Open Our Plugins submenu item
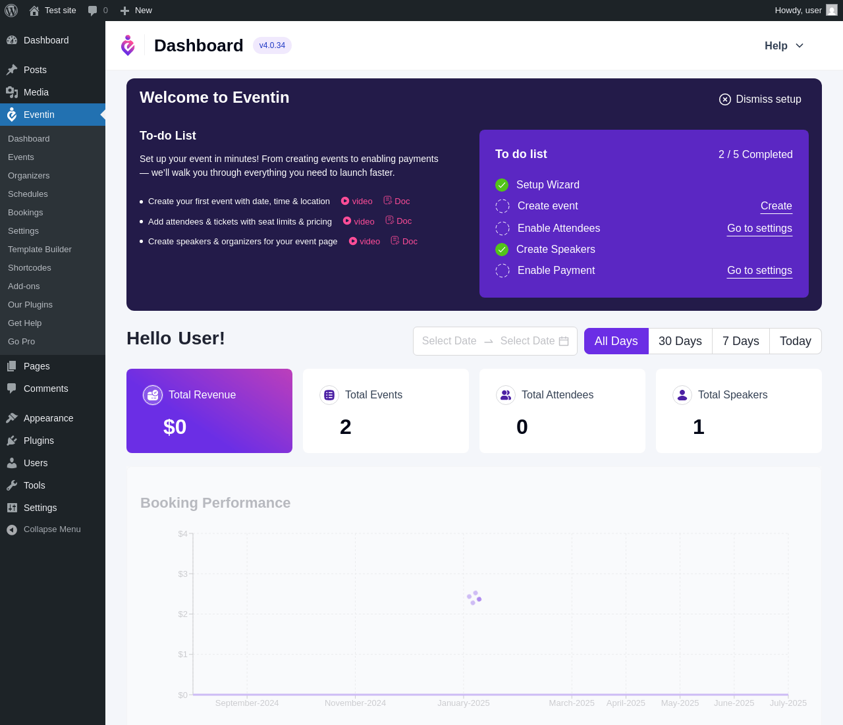 (x=30, y=305)
